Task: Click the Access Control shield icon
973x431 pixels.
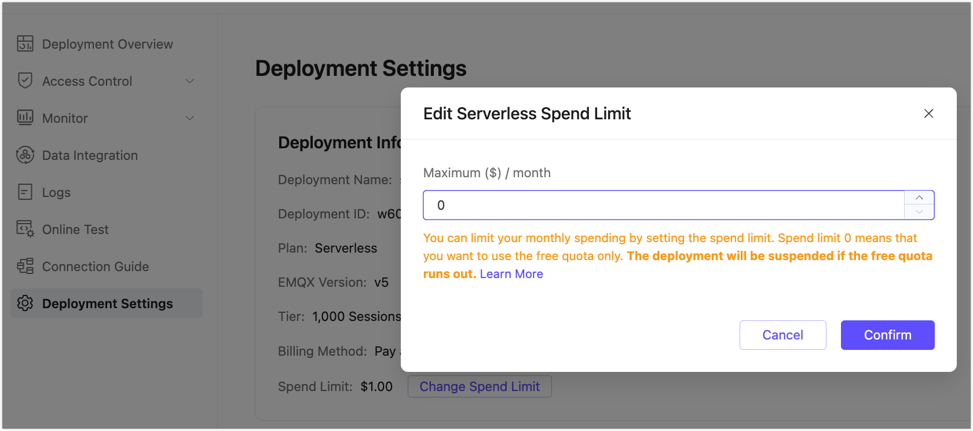Action: pos(25,81)
